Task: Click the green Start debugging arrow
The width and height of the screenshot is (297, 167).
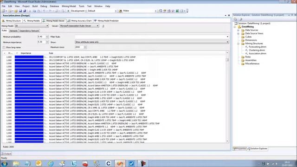Action: pos(68,11)
